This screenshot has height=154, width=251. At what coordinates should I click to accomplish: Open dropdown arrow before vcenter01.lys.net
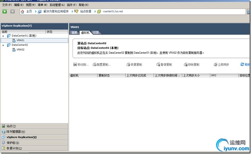click(x=95, y=11)
